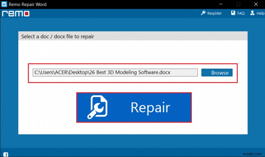Click the file path input field

(x=115, y=73)
